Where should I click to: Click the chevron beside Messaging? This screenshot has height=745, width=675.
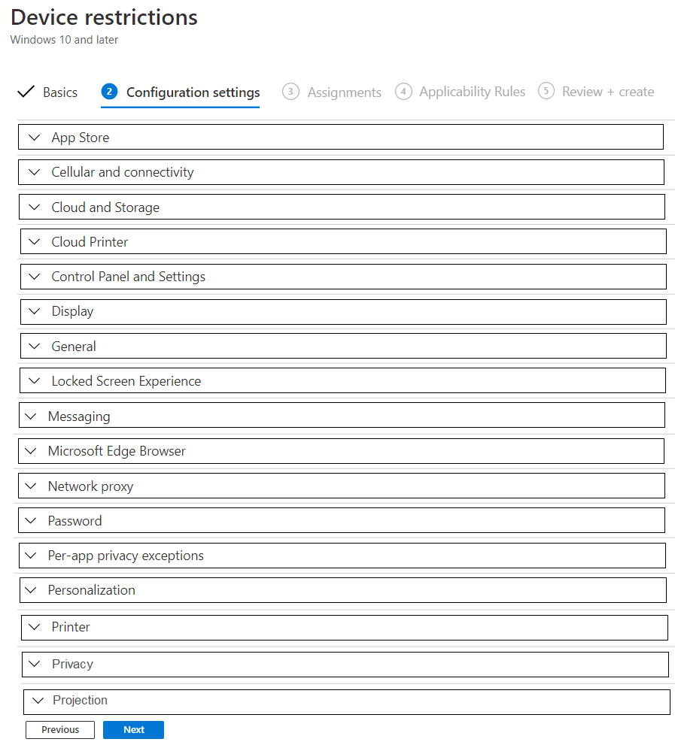(30, 416)
